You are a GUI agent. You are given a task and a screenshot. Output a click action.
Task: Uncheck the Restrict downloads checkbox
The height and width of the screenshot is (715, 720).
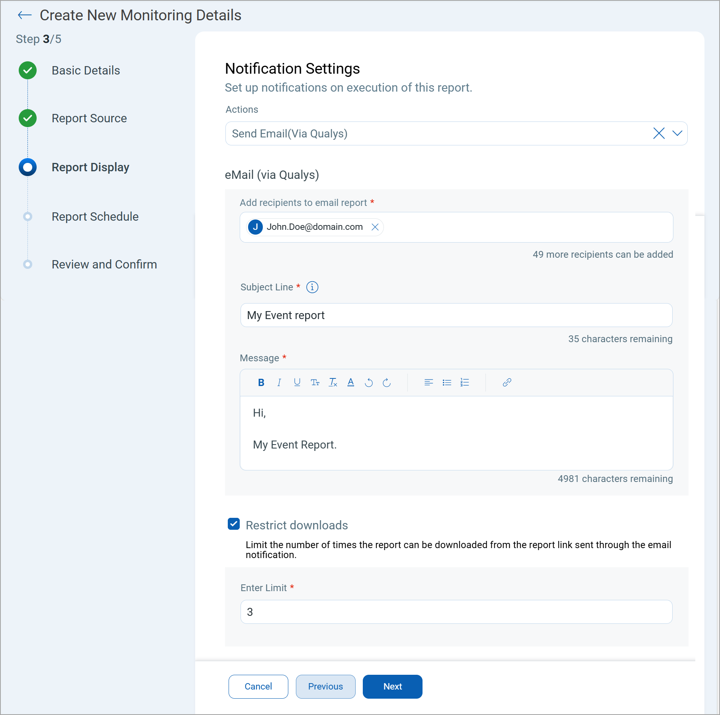pos(234,524)
